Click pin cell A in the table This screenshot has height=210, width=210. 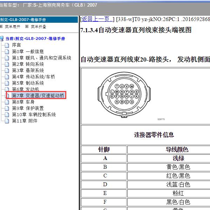pos(104,158)
